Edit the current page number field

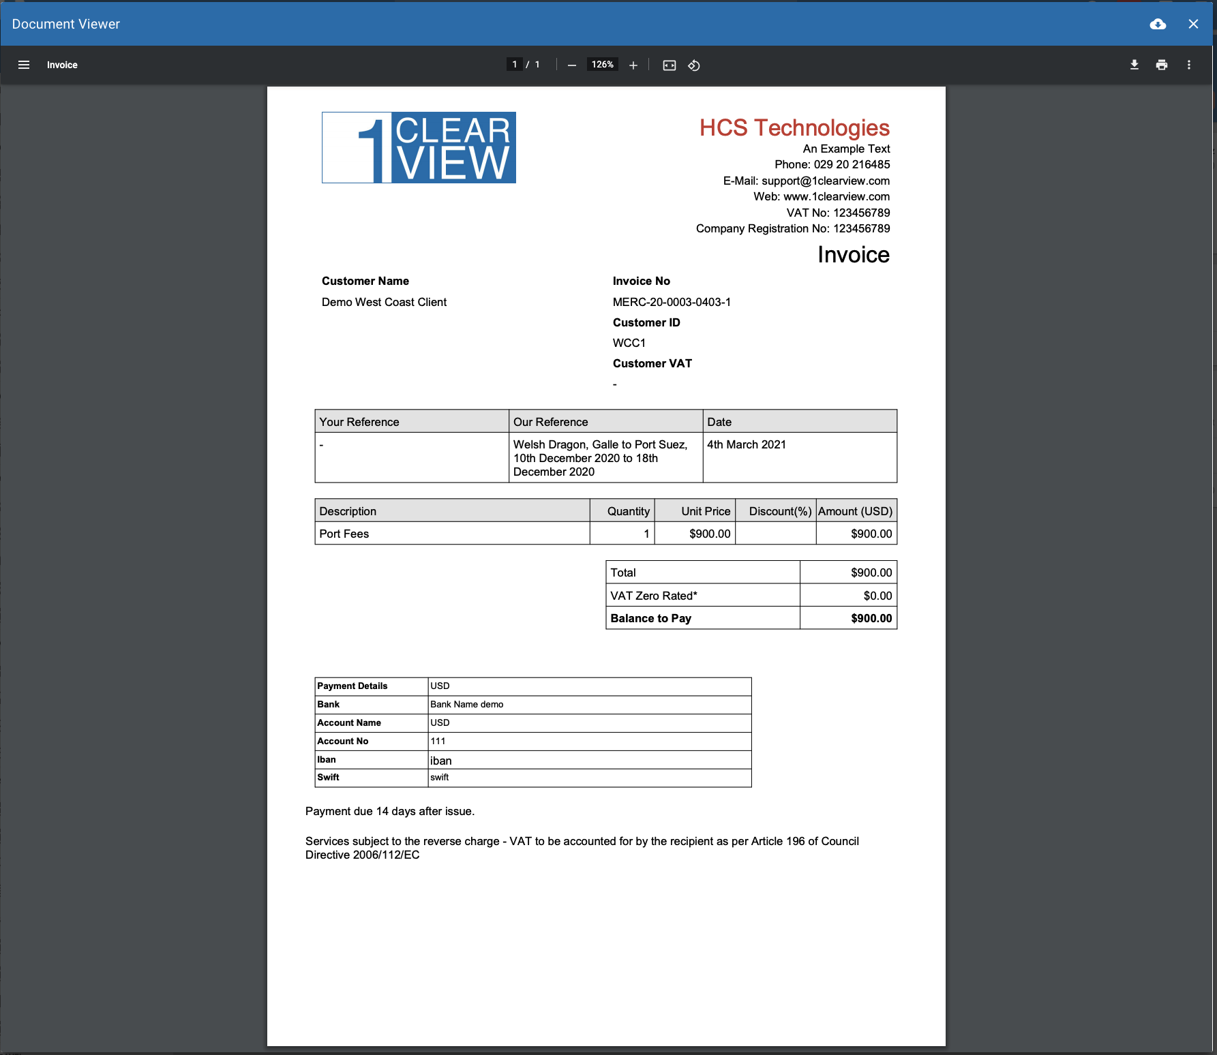[515, 64]
